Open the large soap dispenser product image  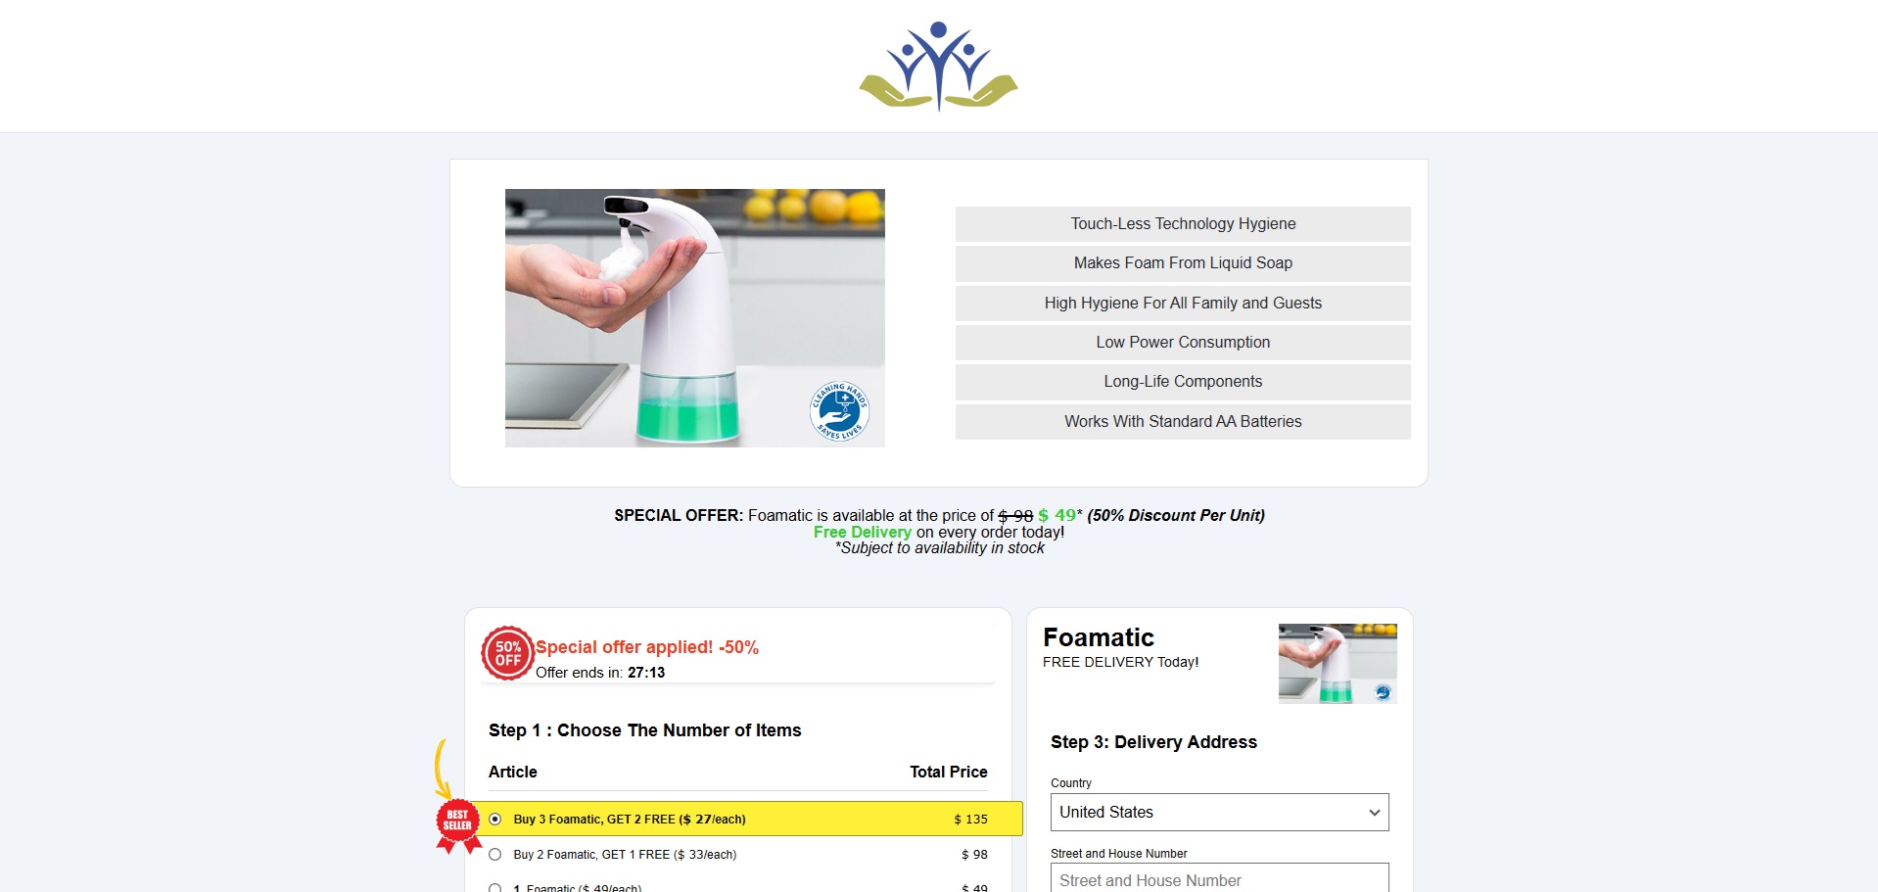pyautogui.click(x=694, y=318)
